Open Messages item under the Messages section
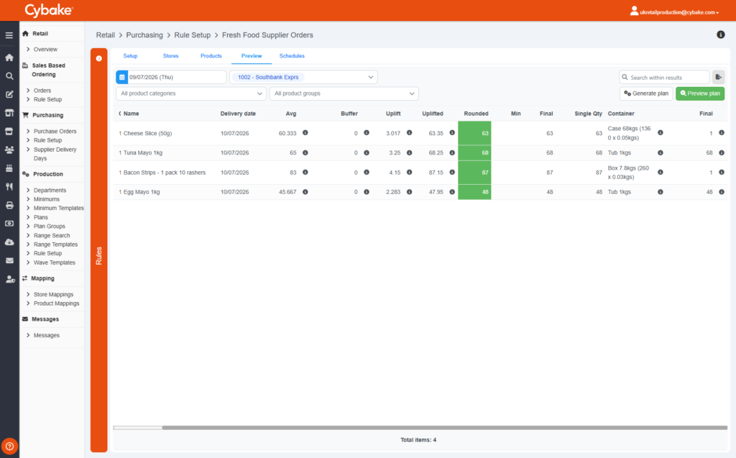Screen dimensions: 736x458 [47, 335]
